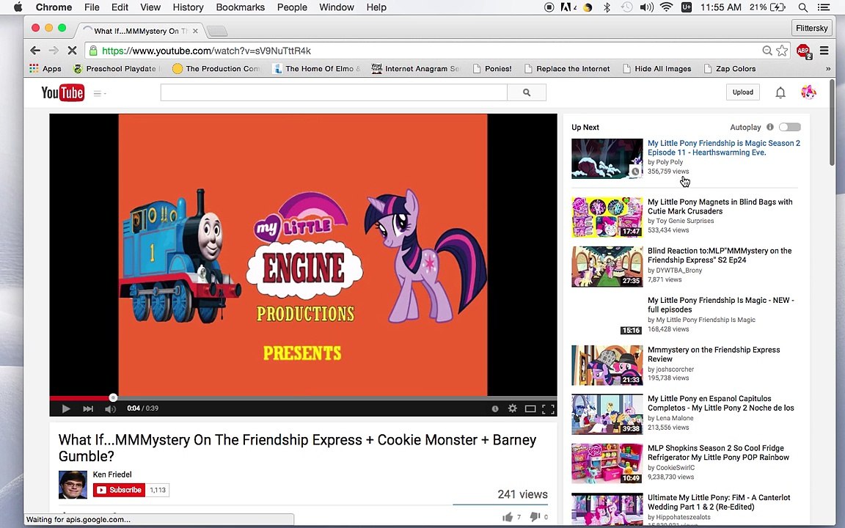Open the Bookmarks menu
Viewport: 845px width, 528px height.
pyautogui.click(x=241, y=7)
